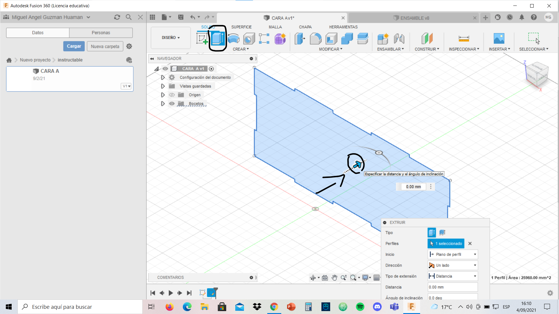Save the document with disk icon
559x314 pixels.
(x=181, y=17)
